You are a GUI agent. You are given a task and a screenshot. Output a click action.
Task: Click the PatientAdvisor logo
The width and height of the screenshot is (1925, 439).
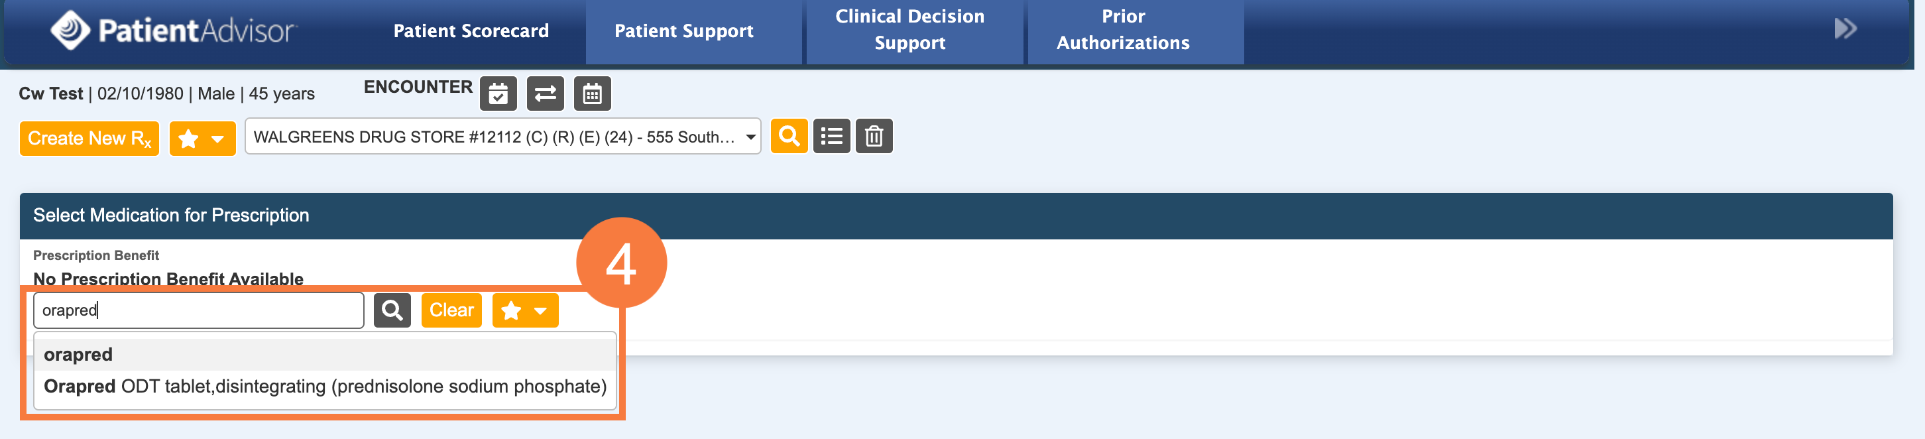tap(174, 31)
